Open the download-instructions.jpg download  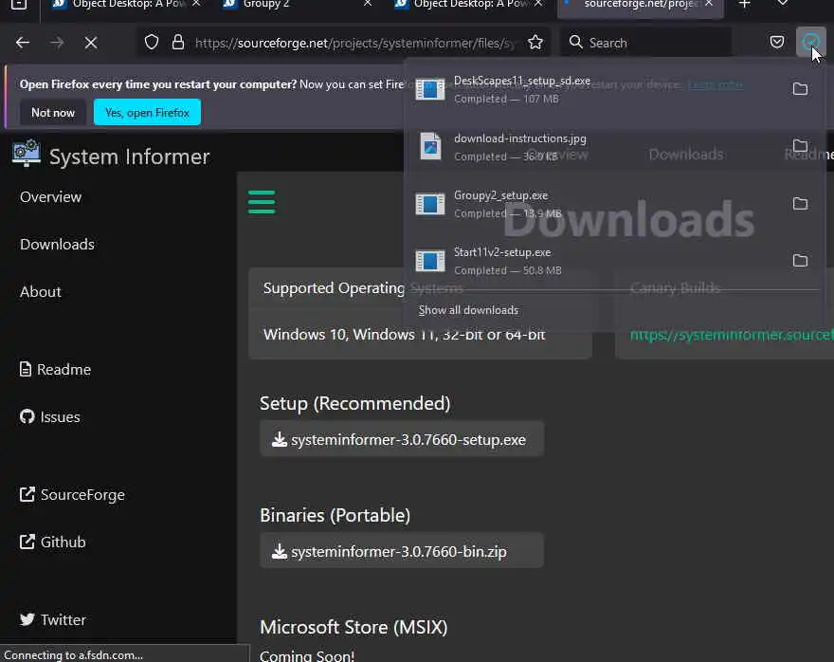click(594, 147)
